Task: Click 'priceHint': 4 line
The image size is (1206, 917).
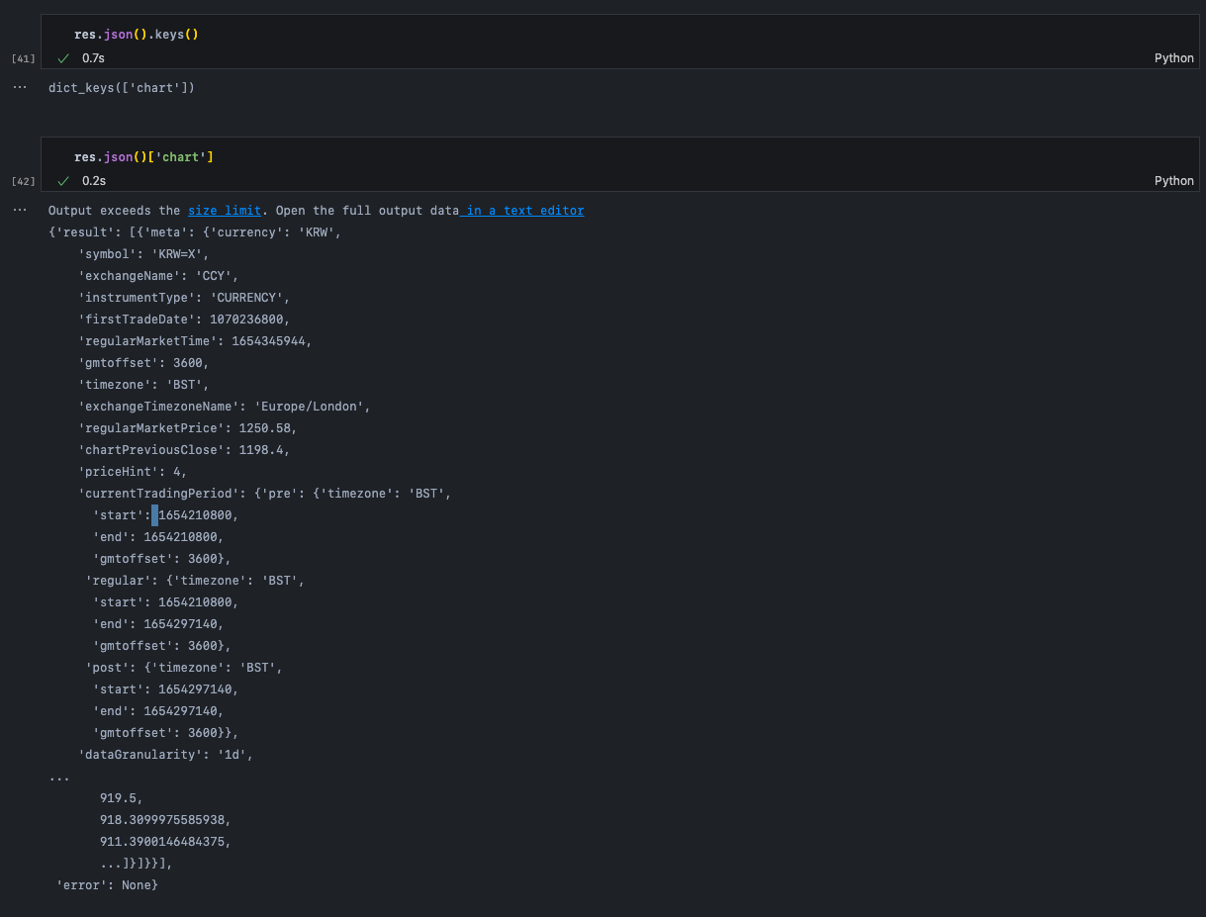Action: coord(133,472)
